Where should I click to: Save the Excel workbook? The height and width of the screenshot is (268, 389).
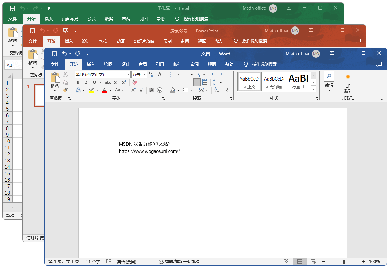pyautogui.click(x=13, y=8)
